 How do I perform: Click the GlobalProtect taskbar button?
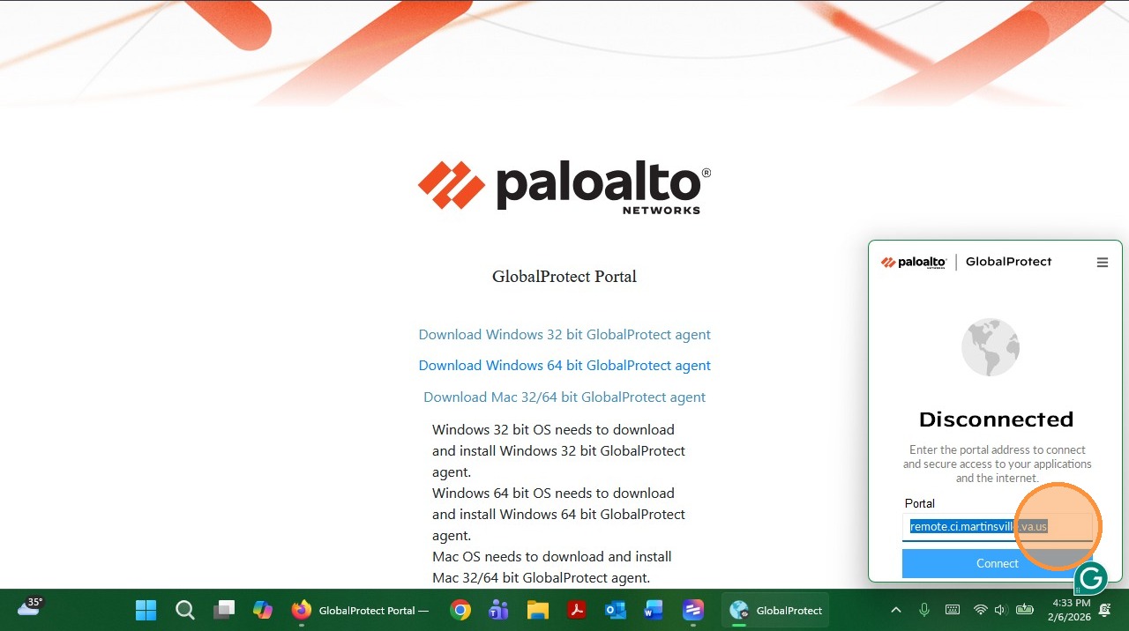776,610
